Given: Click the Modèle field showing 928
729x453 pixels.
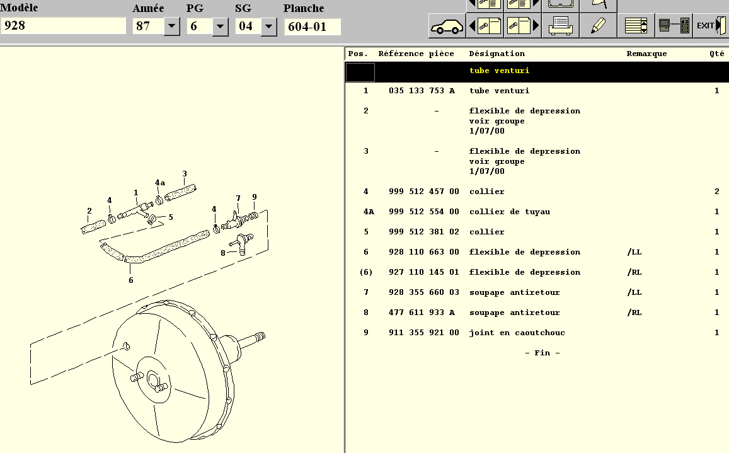Looking at the screenshot, I should click(63, 26).
